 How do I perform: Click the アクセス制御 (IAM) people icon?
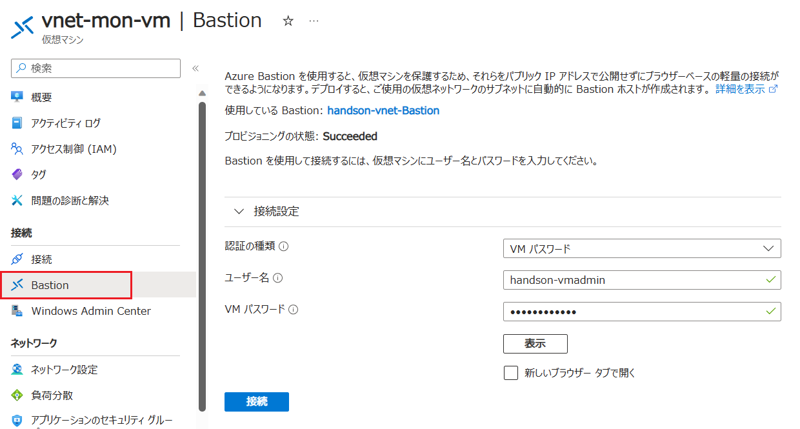pos(17,149)
